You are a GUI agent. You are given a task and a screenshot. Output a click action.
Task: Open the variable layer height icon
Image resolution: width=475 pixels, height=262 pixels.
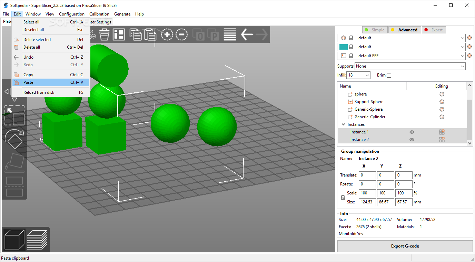tap(230, 34)
